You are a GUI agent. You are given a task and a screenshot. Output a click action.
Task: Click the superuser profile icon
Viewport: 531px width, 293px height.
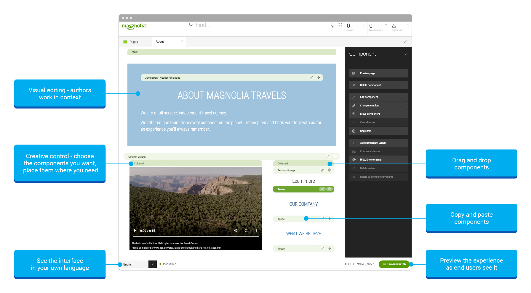[x=394, y=26]
